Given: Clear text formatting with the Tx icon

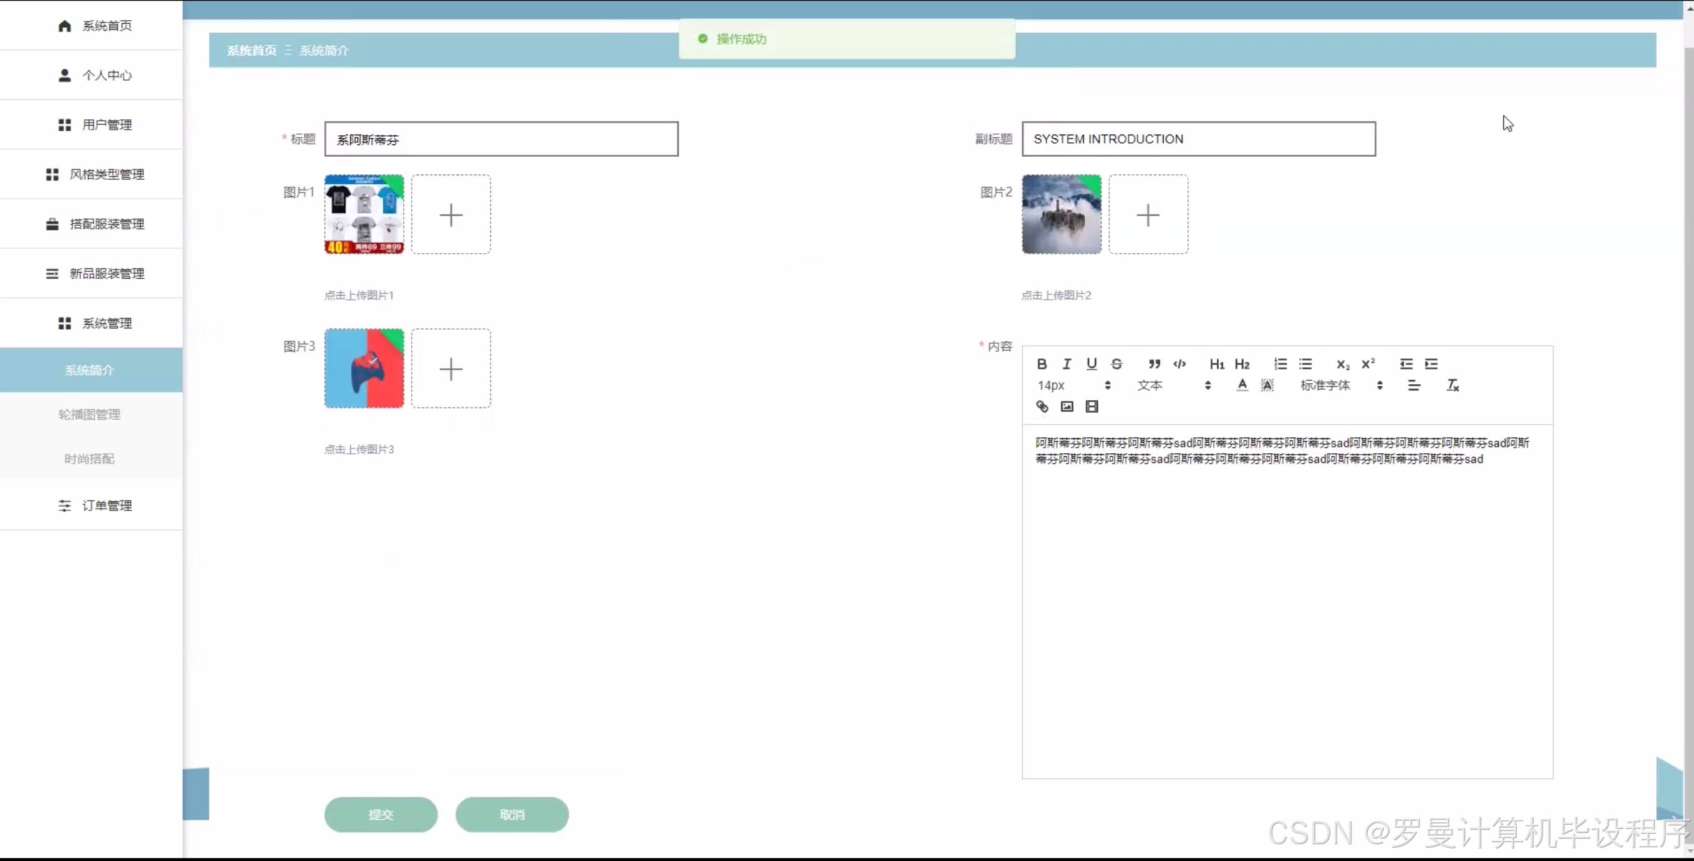Looking at the screenshot, I should 1453,386.
